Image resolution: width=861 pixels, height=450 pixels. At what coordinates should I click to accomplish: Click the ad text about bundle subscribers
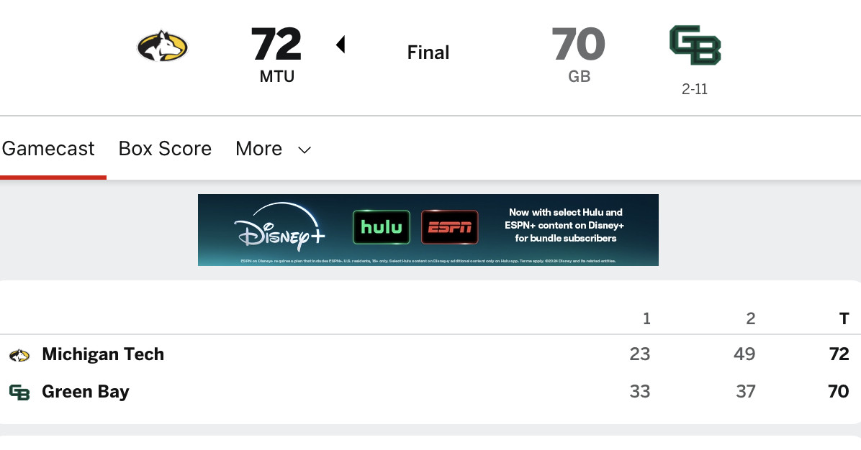[566, 225]
